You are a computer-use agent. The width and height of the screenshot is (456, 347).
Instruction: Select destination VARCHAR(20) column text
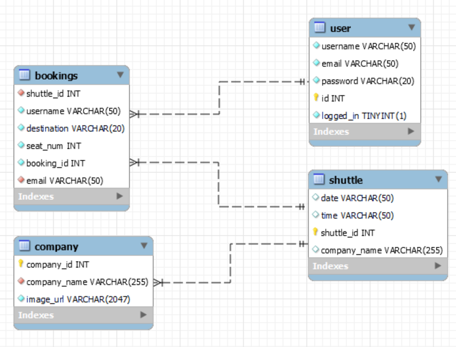pos(75,129)
